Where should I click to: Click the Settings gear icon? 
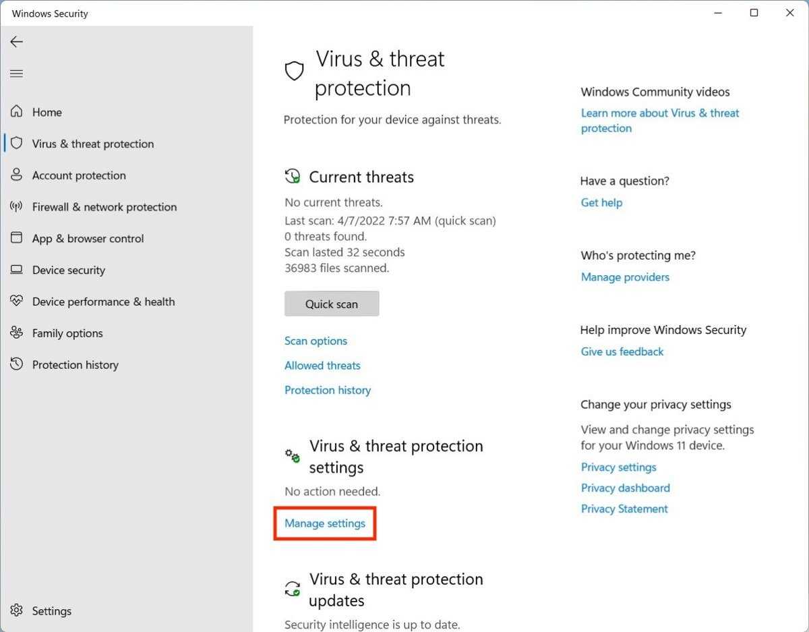tap(17, 611)
